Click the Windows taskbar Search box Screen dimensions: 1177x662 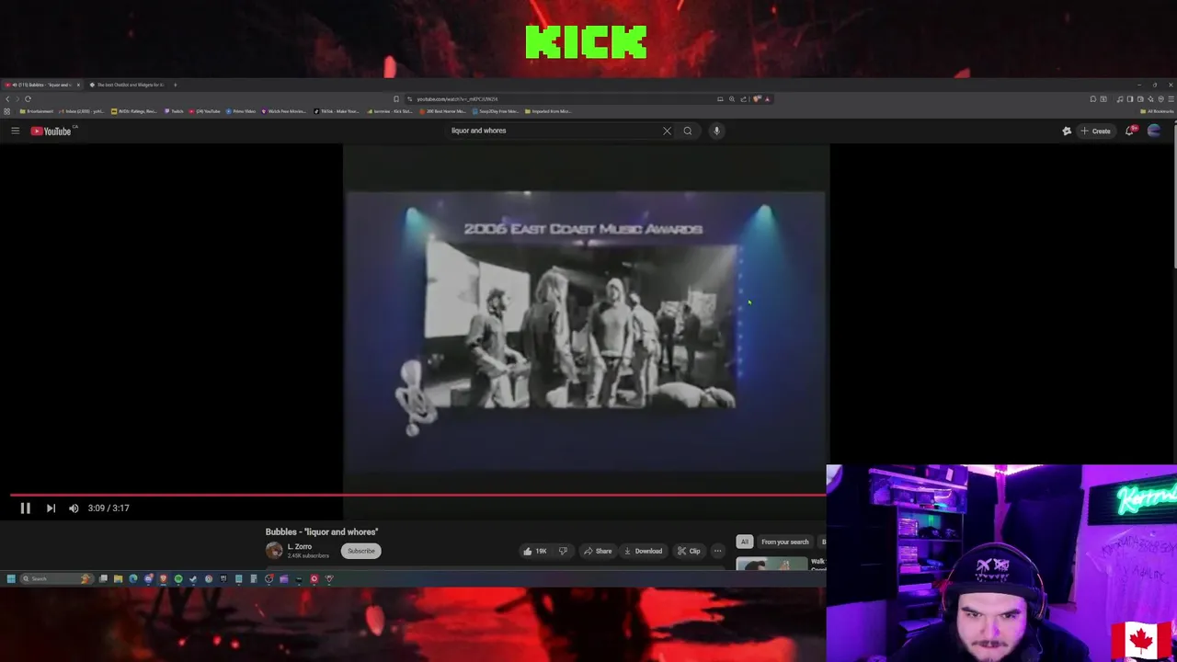coord(57,578)
